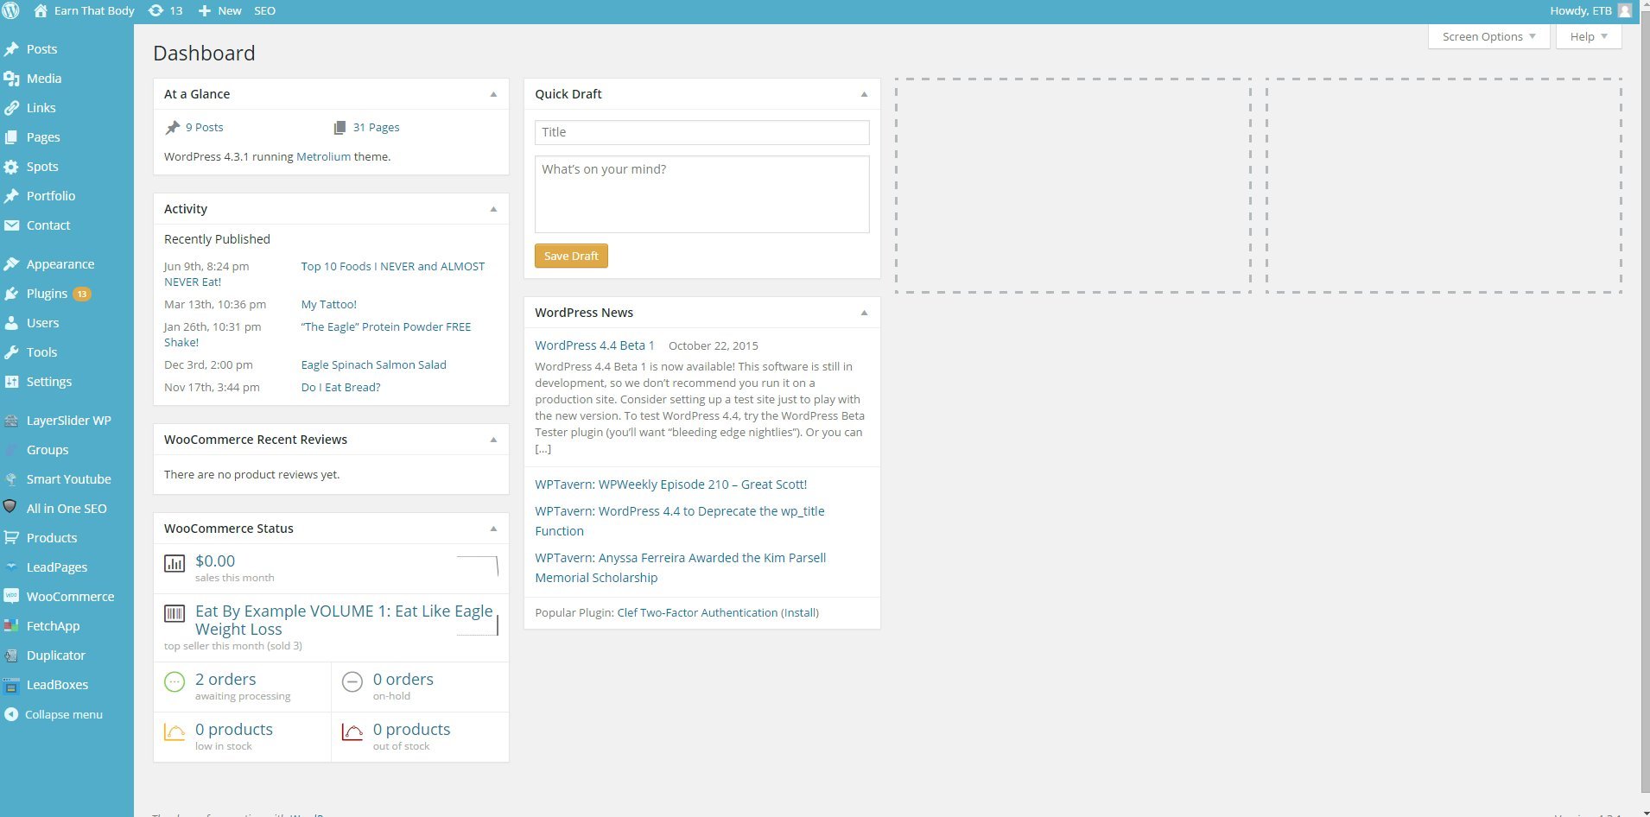
Task: Focus the Quick Draft Title field
Action: pos(702,132)
